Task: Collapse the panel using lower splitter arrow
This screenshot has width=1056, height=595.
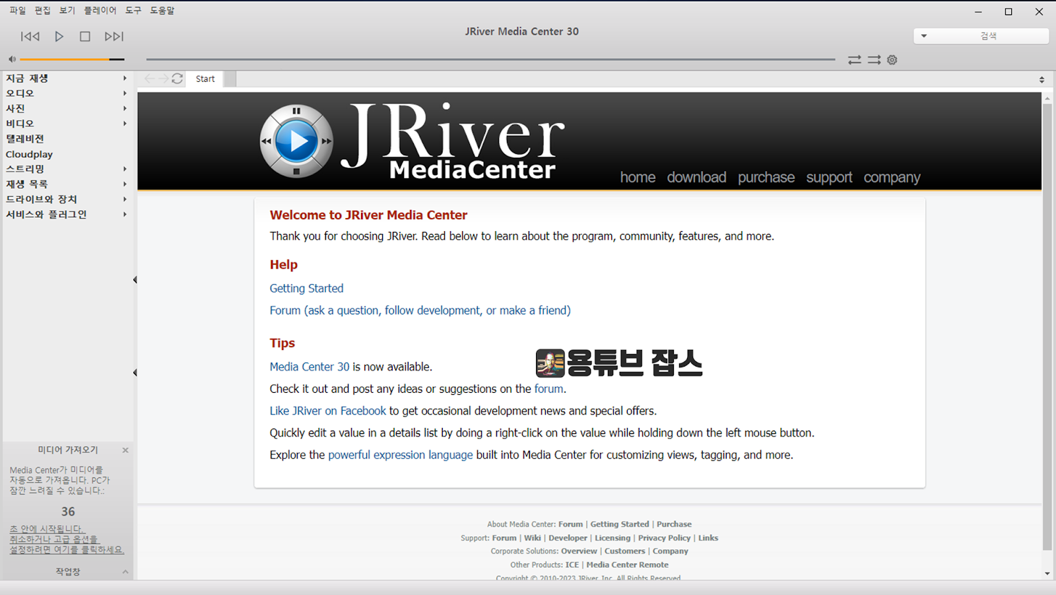Action: [135, 372]
